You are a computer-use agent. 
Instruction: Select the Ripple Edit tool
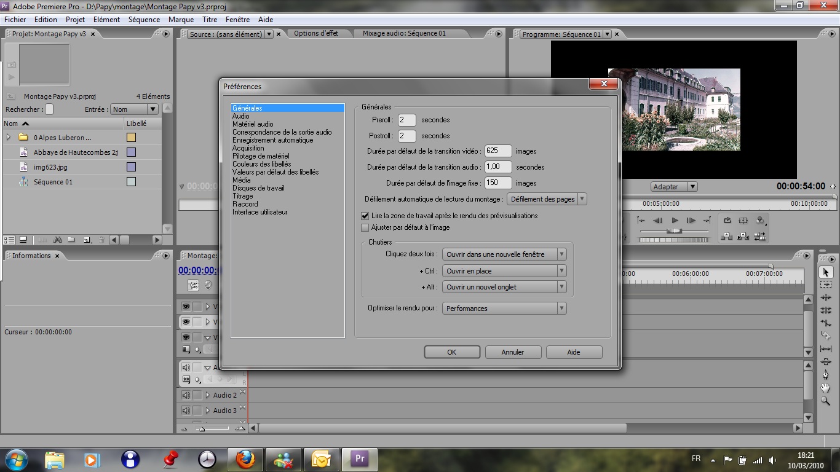click(826, 297)
